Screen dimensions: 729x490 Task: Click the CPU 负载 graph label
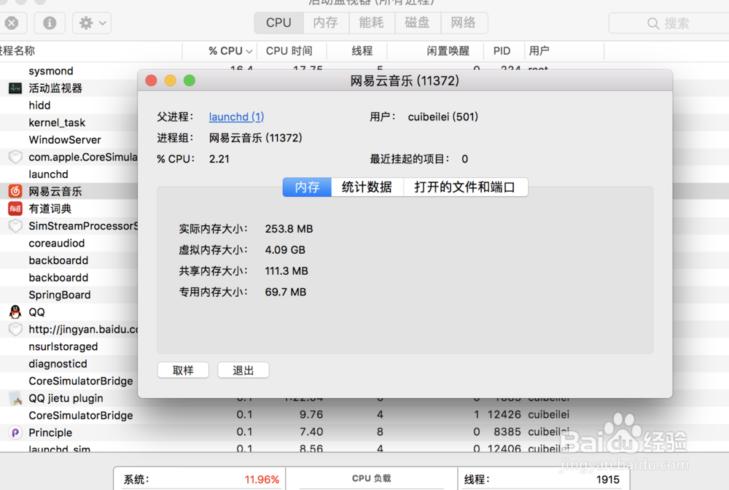[372, 478]
